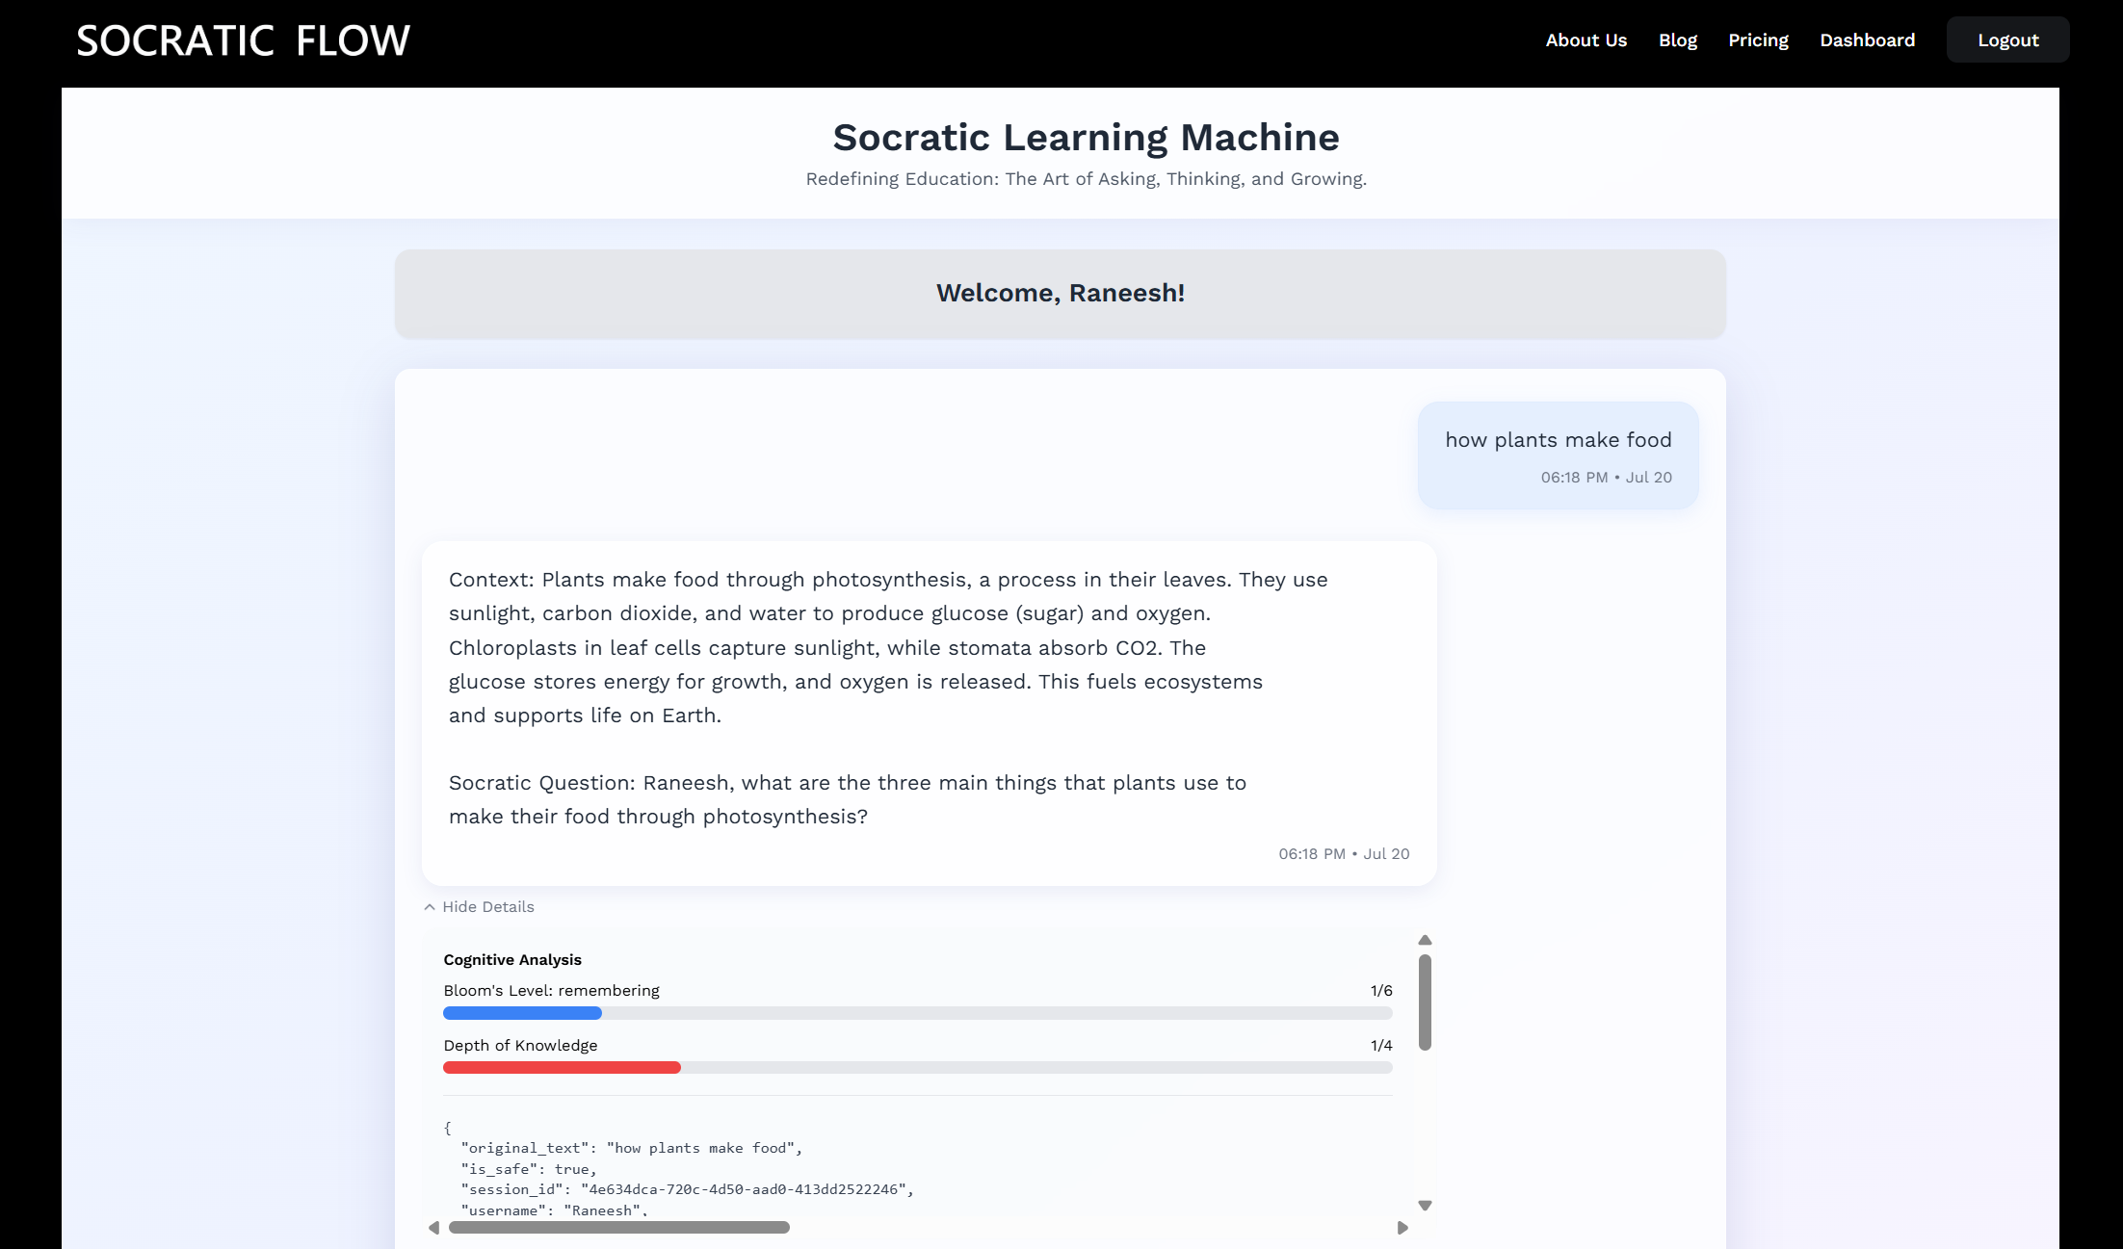This screenshot has width=2123, height=1249.
Task: Click the Logout button
Action: (2007, 40)
